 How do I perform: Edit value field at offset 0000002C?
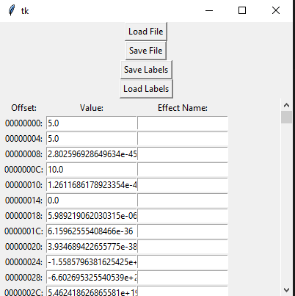(x=92, y=291)
